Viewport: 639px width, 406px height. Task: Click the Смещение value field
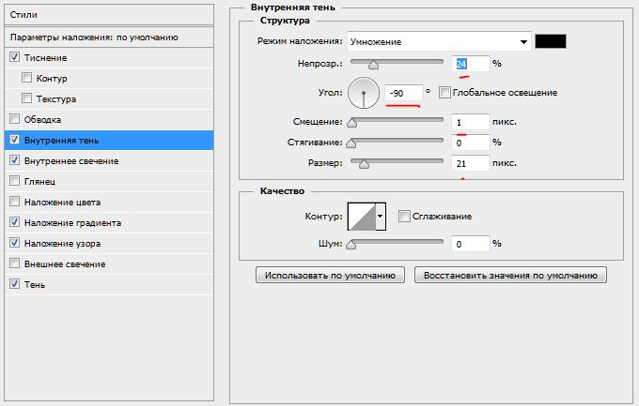click(x=470, y=122)
